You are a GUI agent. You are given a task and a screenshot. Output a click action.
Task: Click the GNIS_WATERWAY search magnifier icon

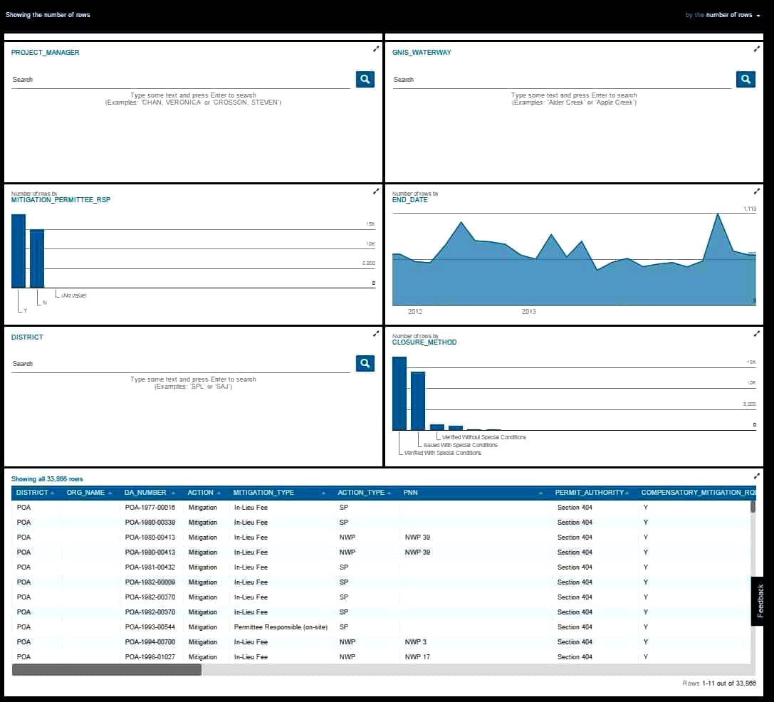(x=746, y=79)
